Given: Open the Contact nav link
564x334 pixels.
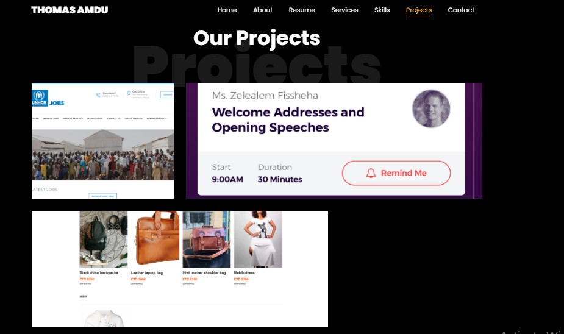Looking at the screenshot, I should point(461,10).
